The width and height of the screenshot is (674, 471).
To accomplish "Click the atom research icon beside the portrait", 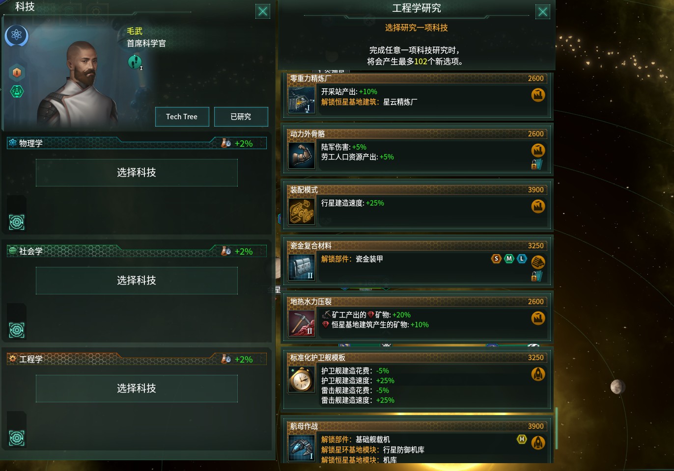I will click(x=17, y=35).
